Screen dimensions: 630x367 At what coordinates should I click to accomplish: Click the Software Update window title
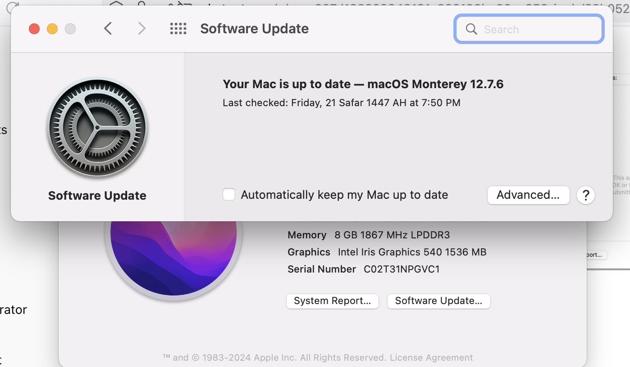(x=254, y=29)
